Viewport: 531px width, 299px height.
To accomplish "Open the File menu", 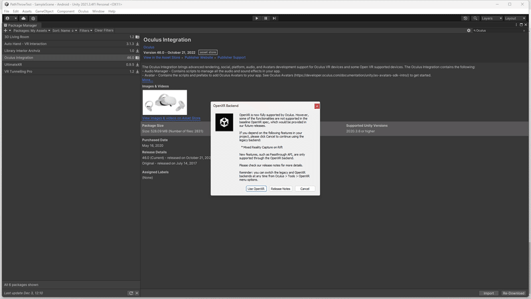I will 7,11.
